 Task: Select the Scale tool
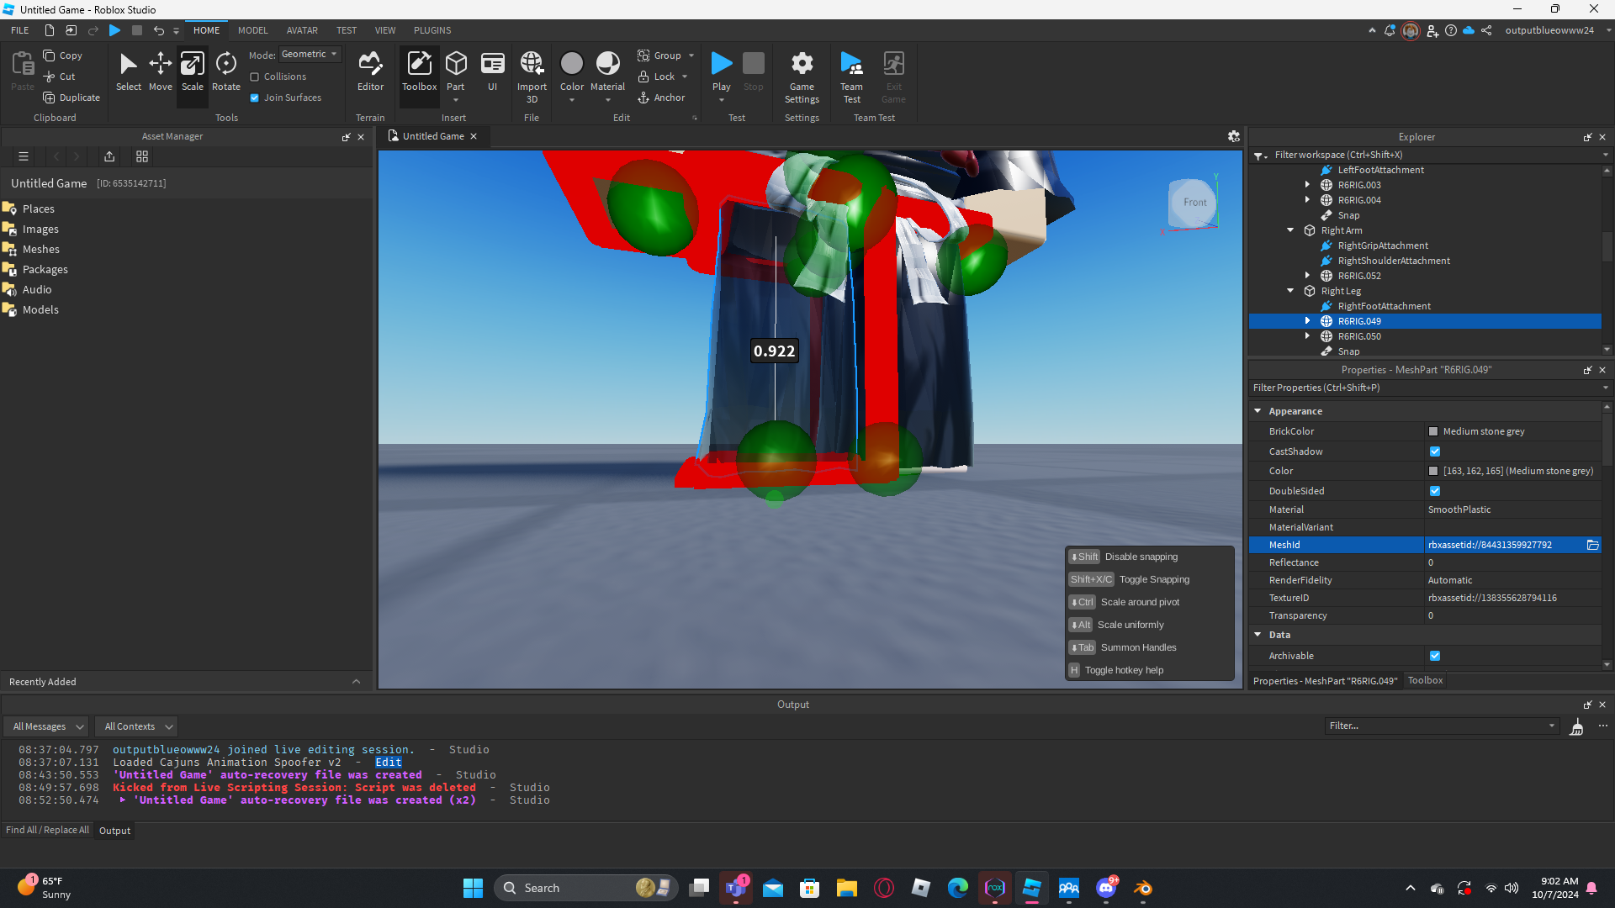click(192, 71)
